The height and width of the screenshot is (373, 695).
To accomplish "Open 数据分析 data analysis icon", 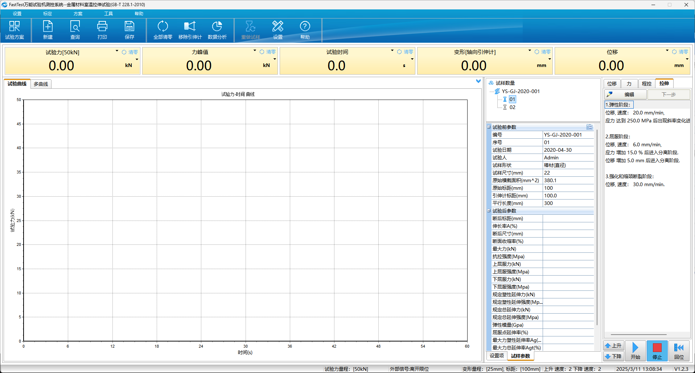I will pos(217,30).
